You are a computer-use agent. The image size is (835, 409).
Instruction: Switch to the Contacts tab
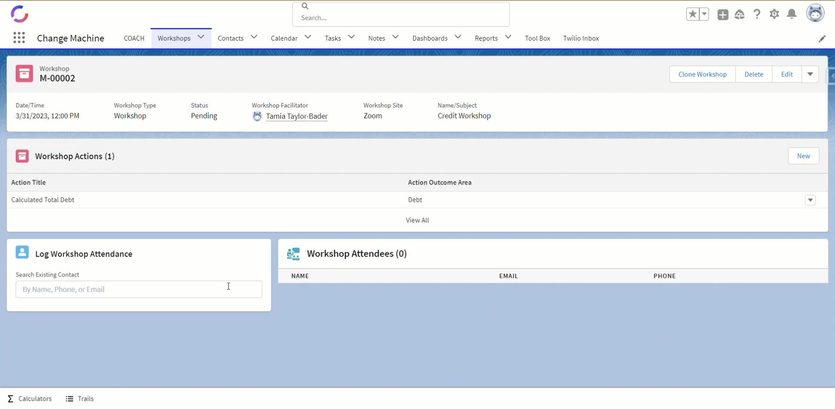pyautogui.click(x=231, y=38)
